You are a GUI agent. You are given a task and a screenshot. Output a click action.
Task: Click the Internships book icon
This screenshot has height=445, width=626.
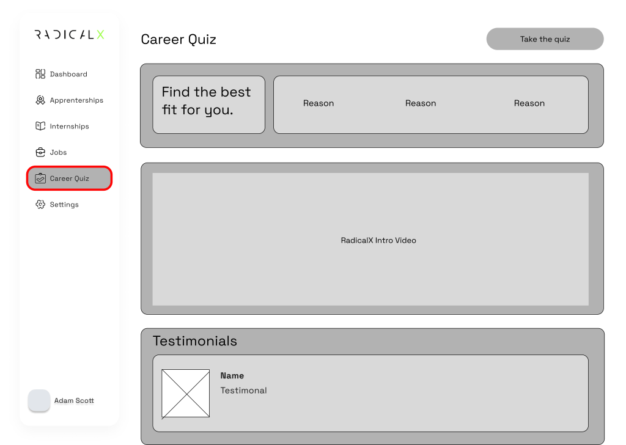pyautogui.click(x=40, y=127)
